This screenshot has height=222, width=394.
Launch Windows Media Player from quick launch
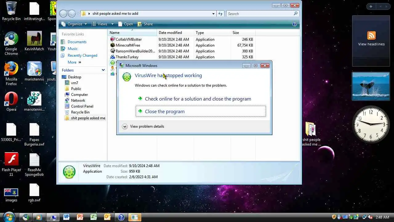tap(39, 217)
